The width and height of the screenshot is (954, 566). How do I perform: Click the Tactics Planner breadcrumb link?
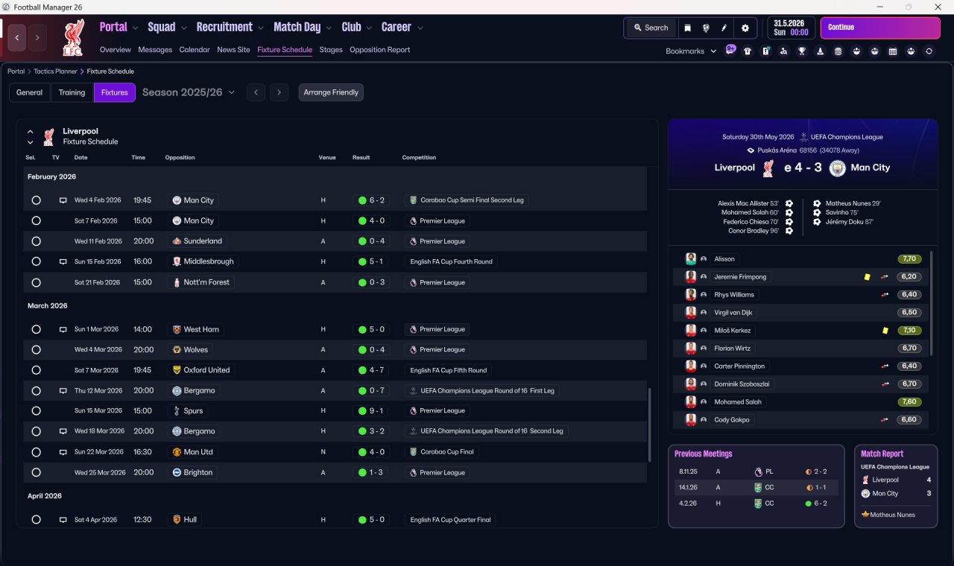(x=56, y=71)
